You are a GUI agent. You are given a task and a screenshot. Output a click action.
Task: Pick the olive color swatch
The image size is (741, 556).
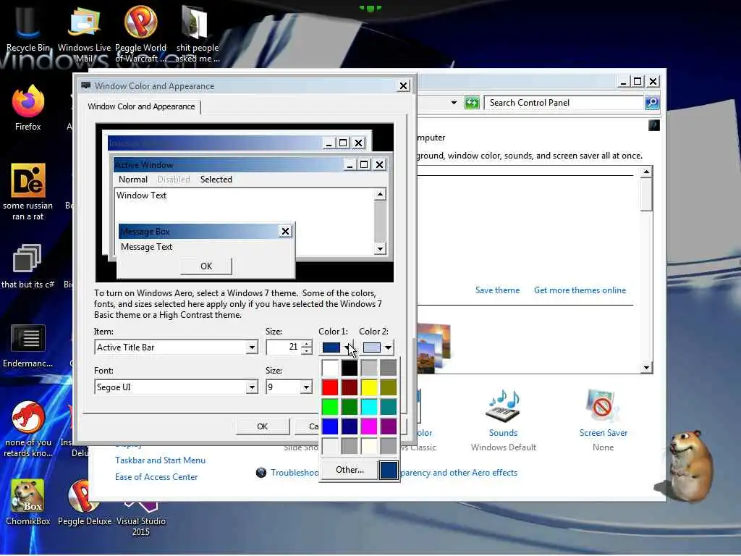click(389, 388)
